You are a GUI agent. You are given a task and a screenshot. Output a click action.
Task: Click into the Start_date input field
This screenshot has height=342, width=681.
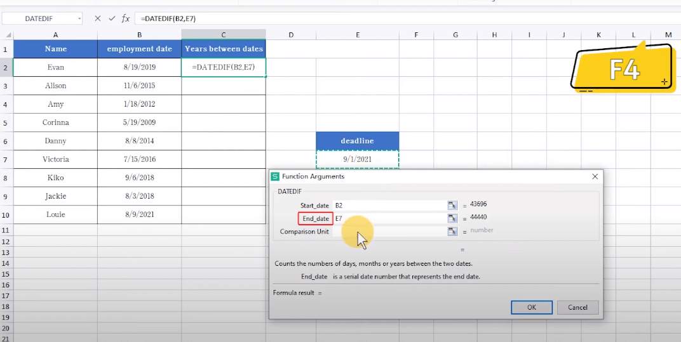point(389,205)
